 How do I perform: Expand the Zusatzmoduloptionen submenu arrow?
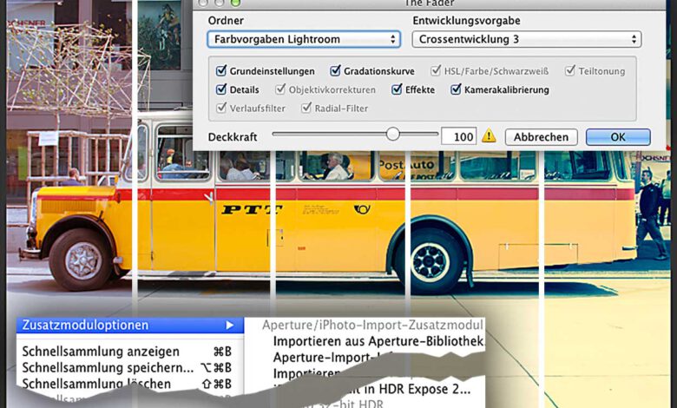coord(230,326)
